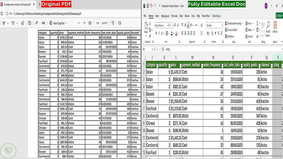Open the payment_method column filter arrow
Viewport: 283px width, 159px height.
pyautogui.click(x=202, y=66)
